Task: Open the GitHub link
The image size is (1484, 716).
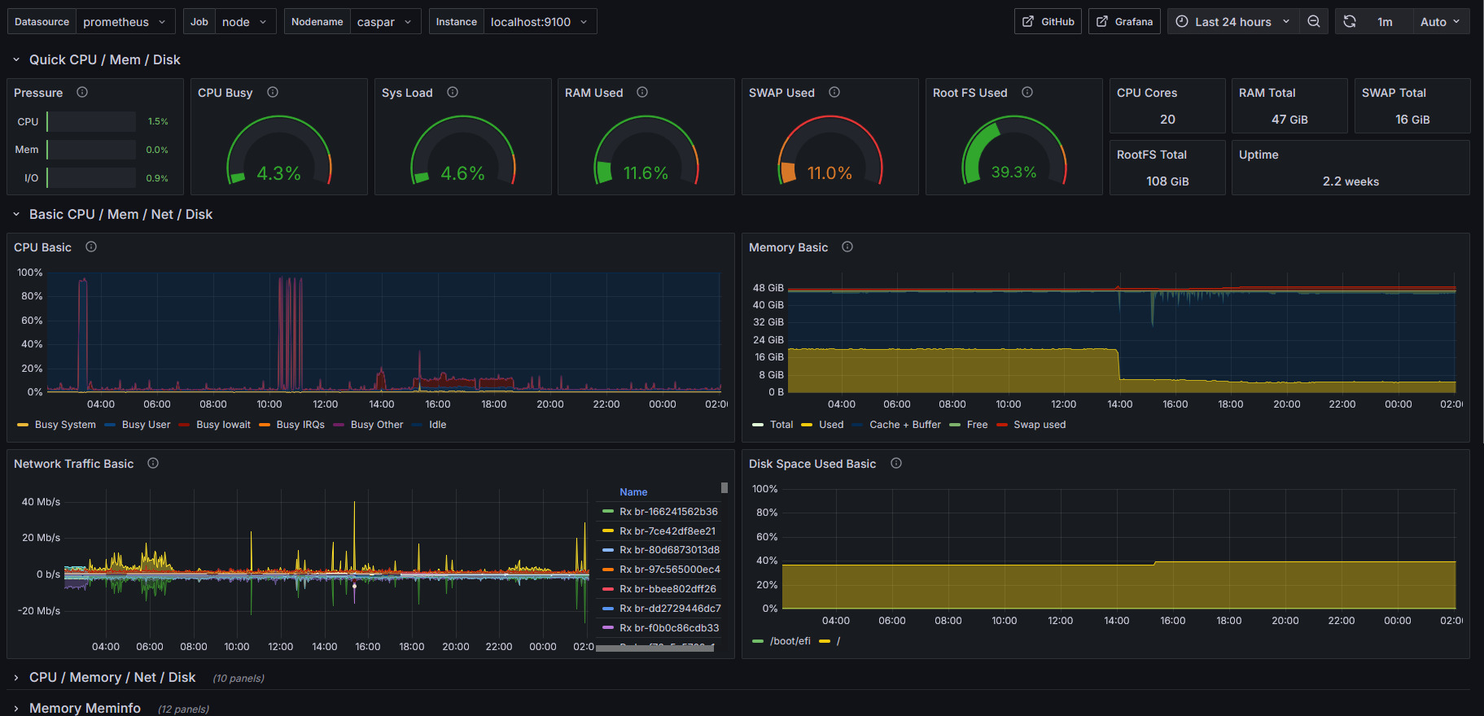Action: pos(1048,22)
